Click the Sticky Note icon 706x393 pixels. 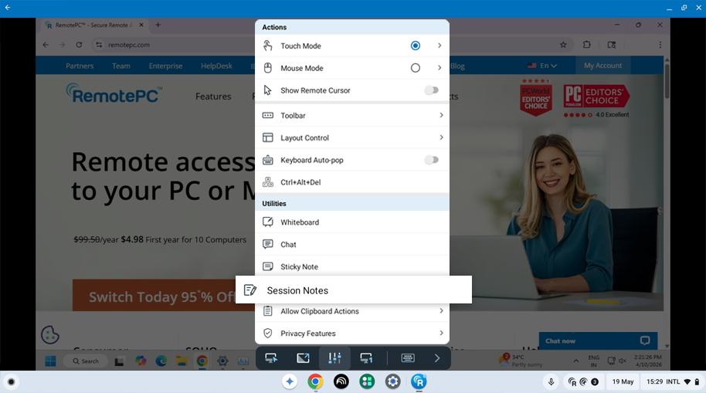click(267, 266)
